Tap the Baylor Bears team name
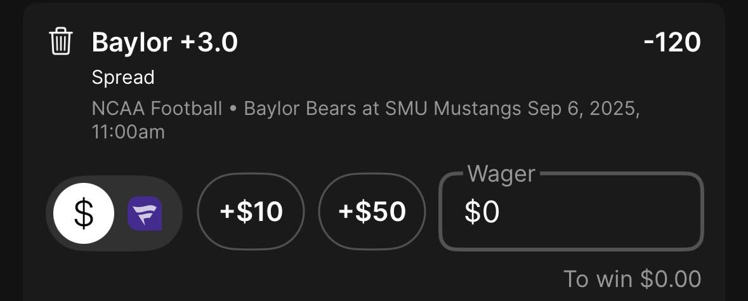Image resolution: width=748 pixels, height=301 pixels. tap(300, 109)
